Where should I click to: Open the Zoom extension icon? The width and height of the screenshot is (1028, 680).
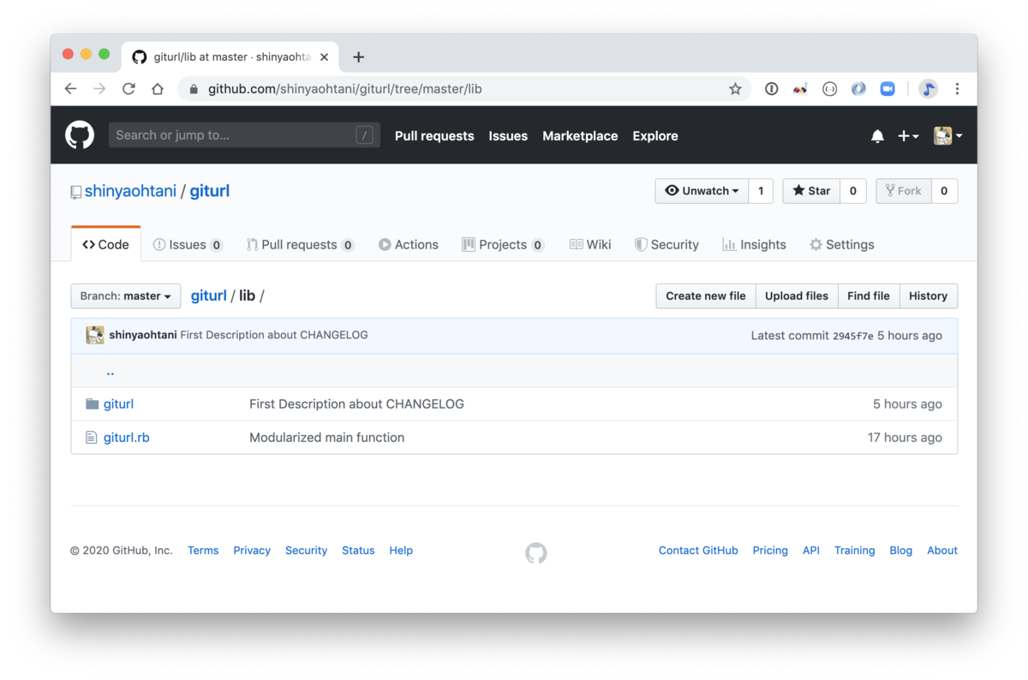(888, 89)
